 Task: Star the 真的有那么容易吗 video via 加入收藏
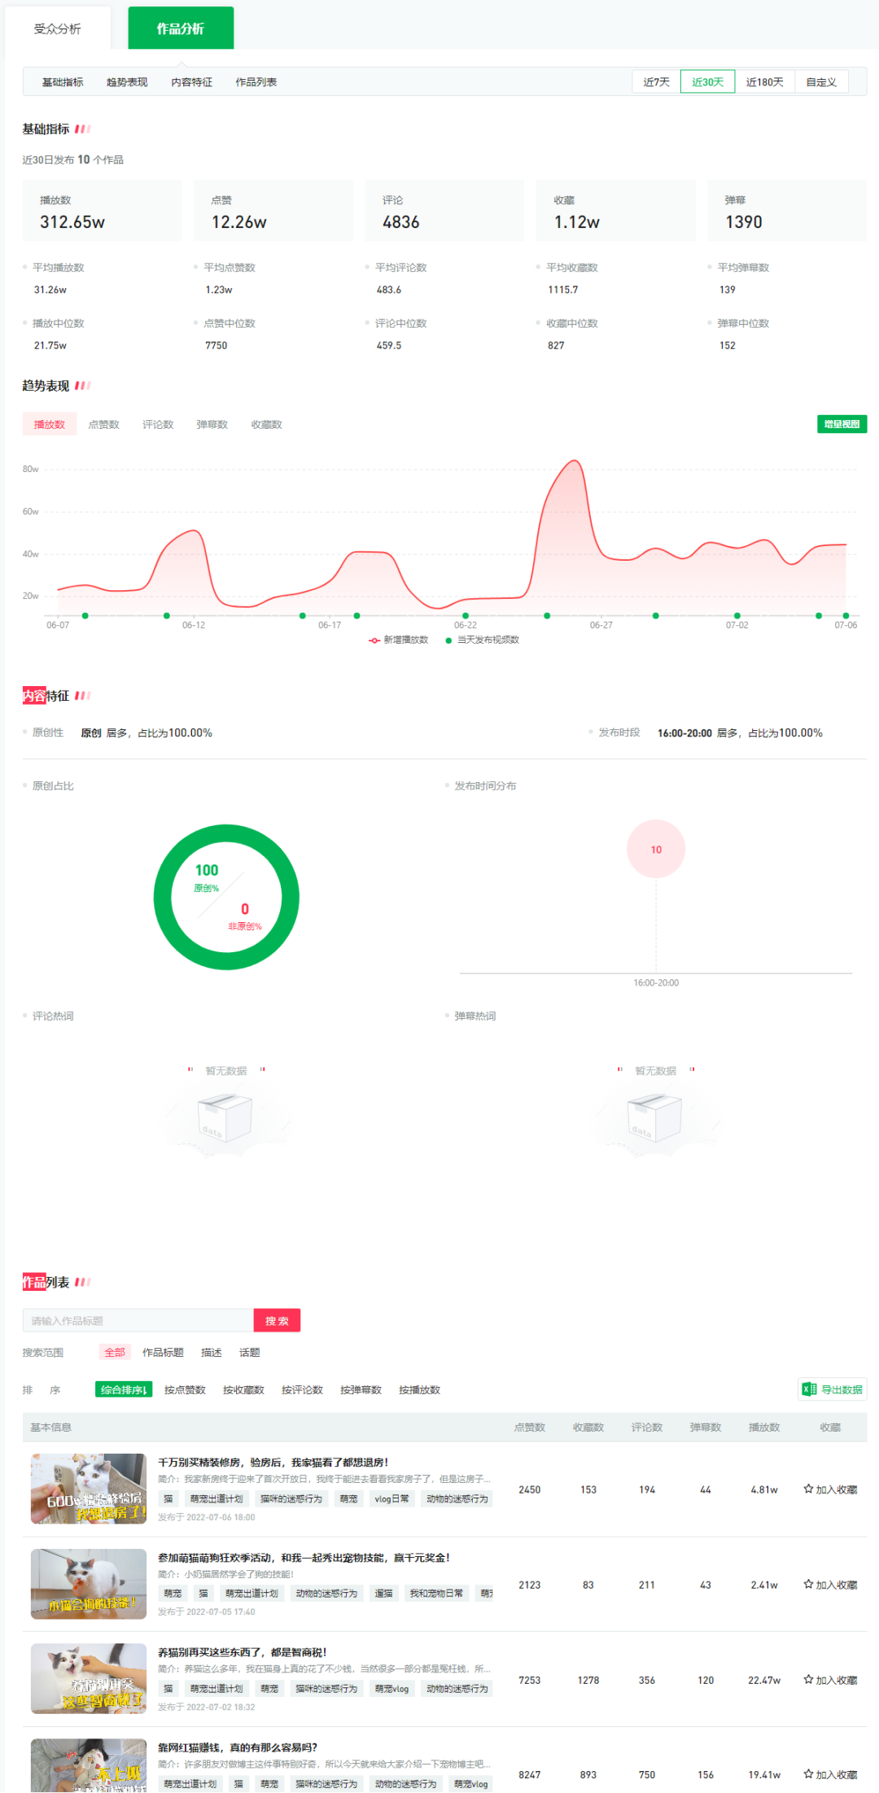(x=830, y=1774)
